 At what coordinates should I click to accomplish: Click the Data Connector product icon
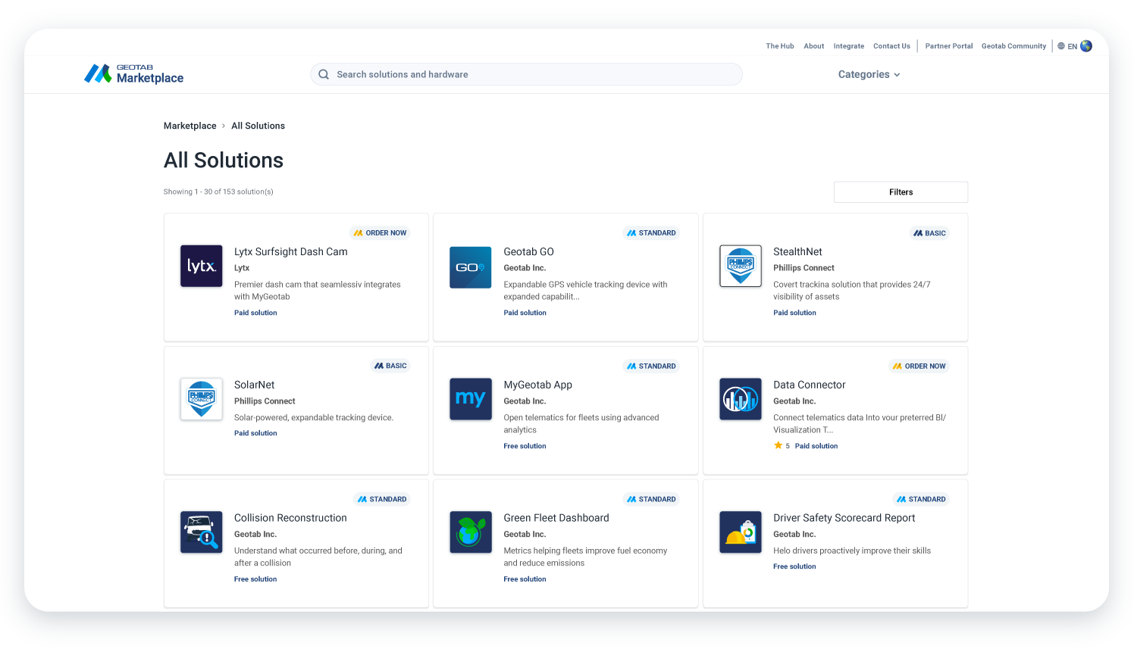[x=740, y=399]
